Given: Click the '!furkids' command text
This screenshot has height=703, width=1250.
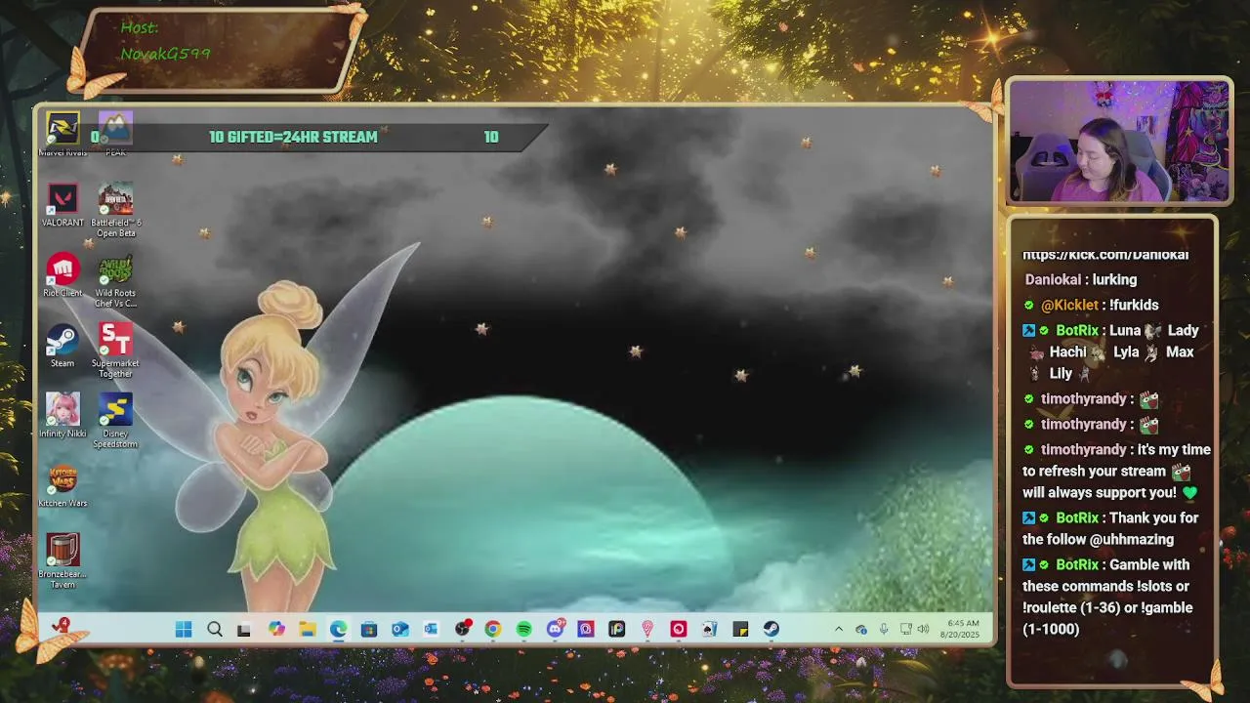Looking at the screenshot, I should click(1134, 306).
